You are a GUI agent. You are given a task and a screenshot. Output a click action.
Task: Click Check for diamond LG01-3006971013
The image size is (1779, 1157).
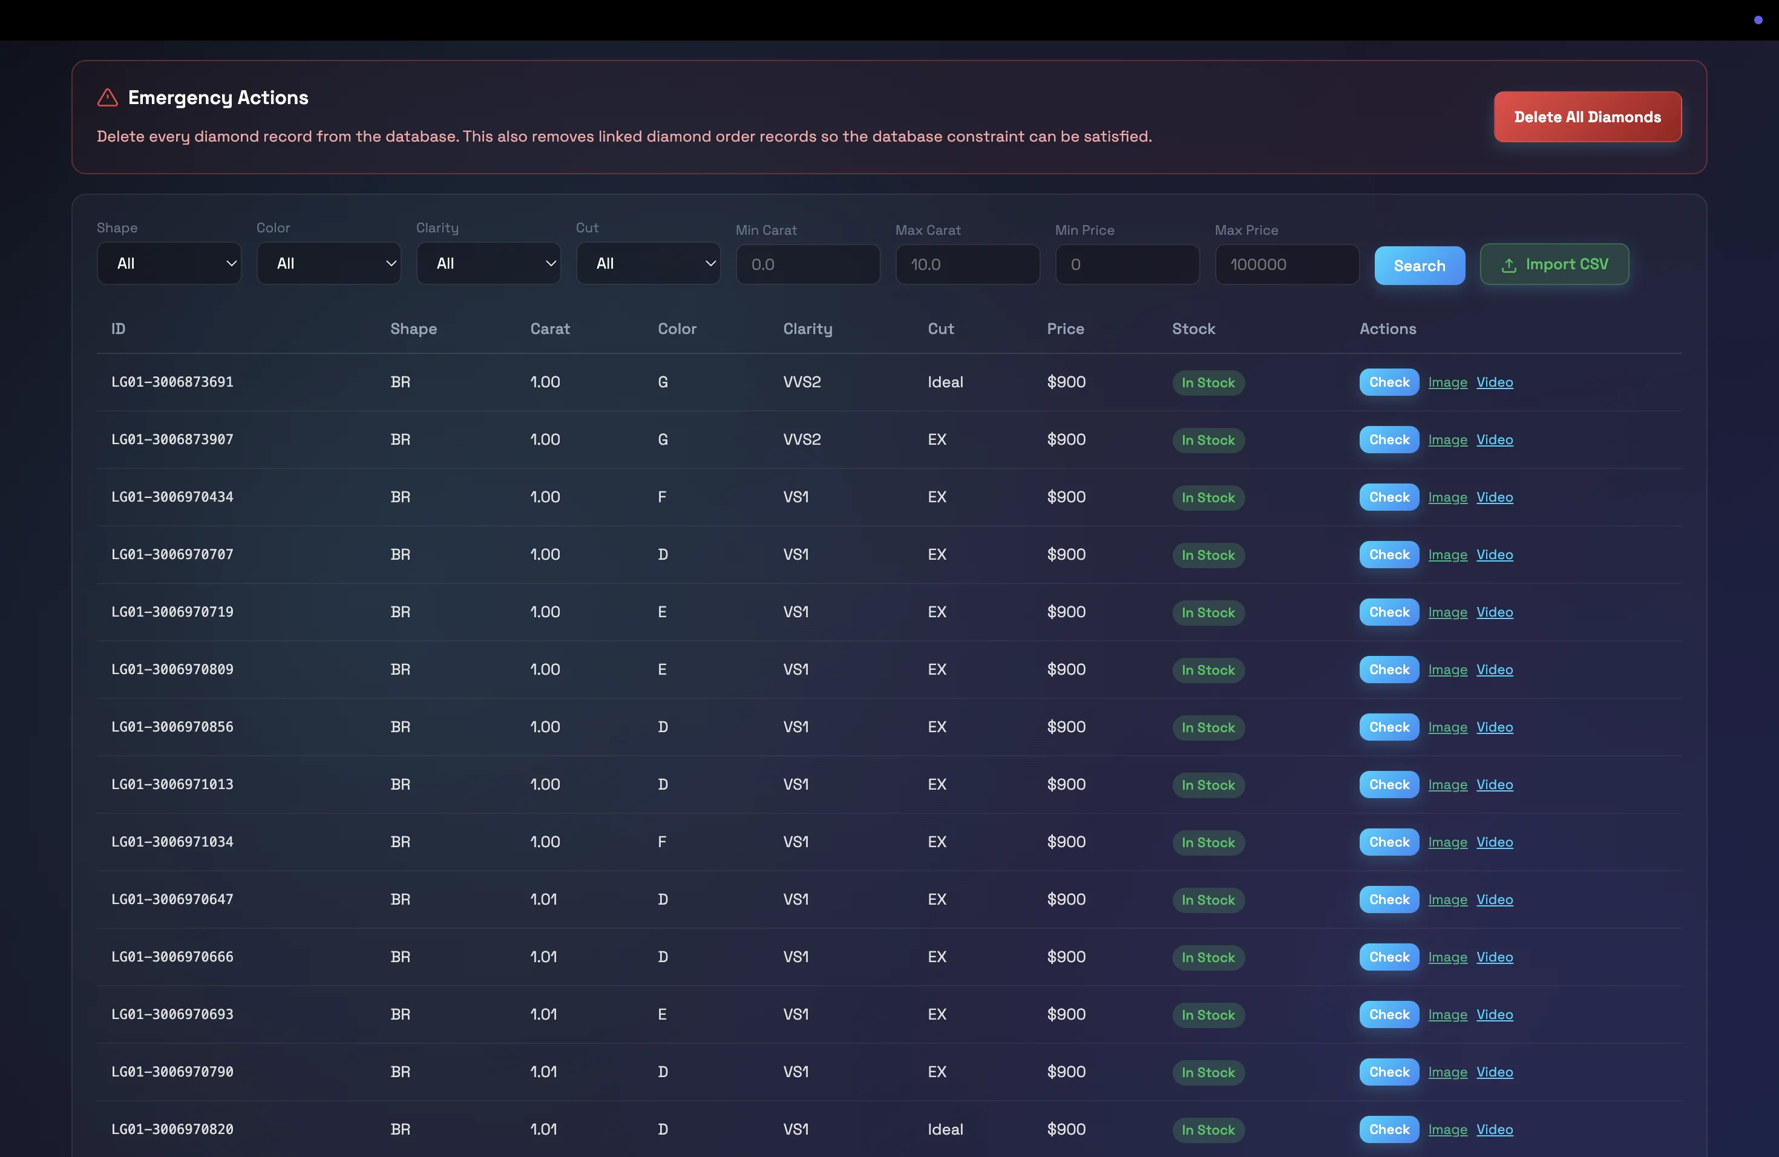pos(1389,785)
